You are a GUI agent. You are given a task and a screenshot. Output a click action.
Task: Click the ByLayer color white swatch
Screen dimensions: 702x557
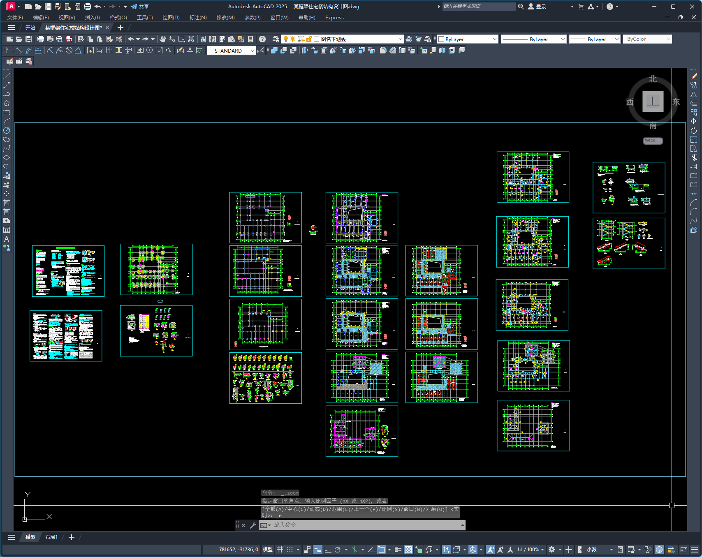coord(441,39)
